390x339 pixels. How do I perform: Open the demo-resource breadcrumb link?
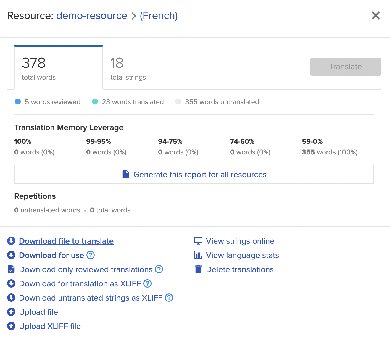pyautogui.click(x=92, y=15)
